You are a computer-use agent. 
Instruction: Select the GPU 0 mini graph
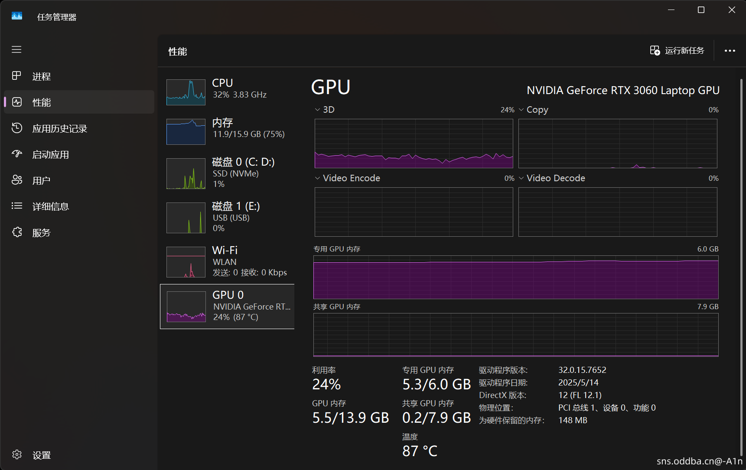186,307
